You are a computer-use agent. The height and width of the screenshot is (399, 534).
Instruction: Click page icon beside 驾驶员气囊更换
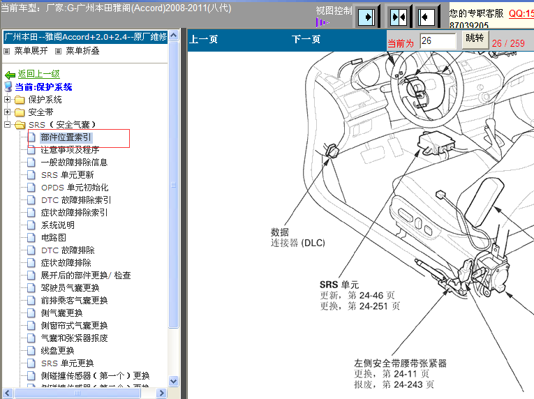pyautogui.click(x=31, y=288)
